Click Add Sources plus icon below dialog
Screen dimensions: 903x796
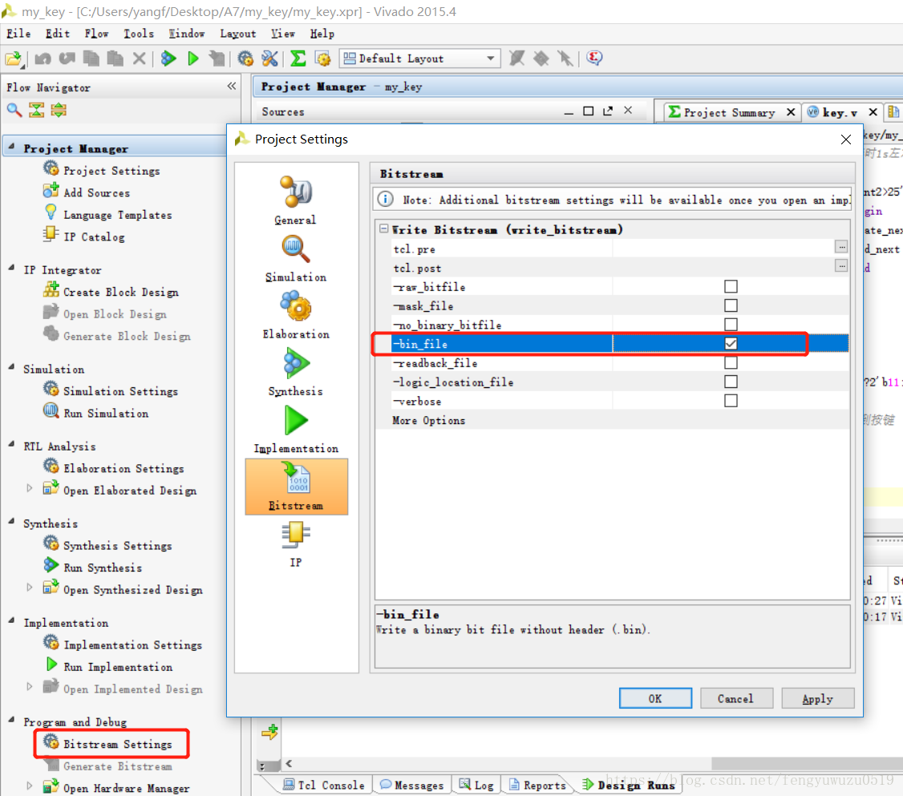coord(269,732)
